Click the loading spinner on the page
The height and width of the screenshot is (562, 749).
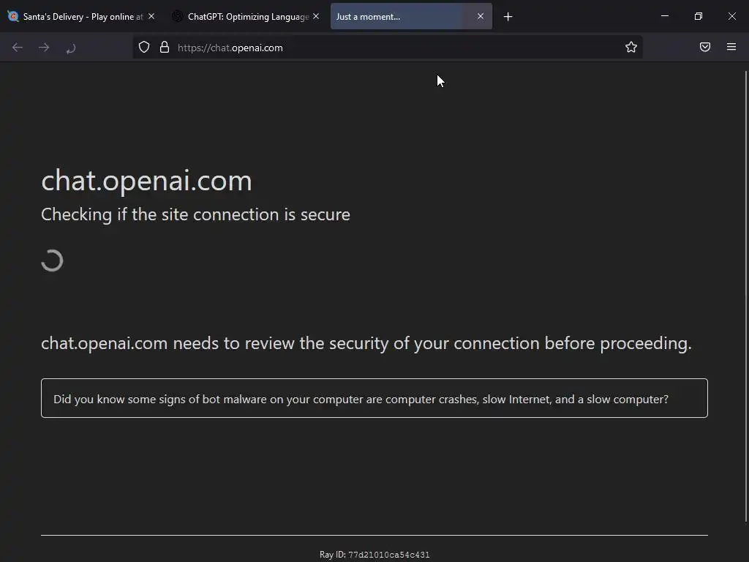pos(52,261)
